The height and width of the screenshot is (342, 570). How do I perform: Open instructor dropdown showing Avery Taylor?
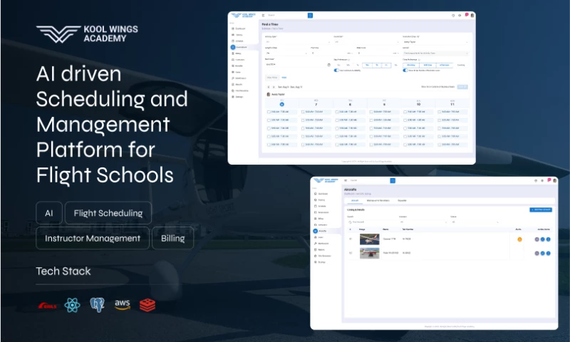click(435, 42)
